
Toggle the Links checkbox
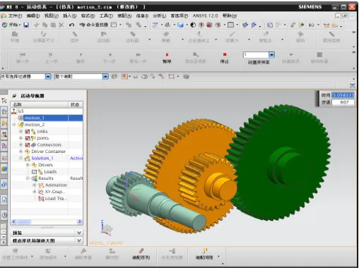28,131
